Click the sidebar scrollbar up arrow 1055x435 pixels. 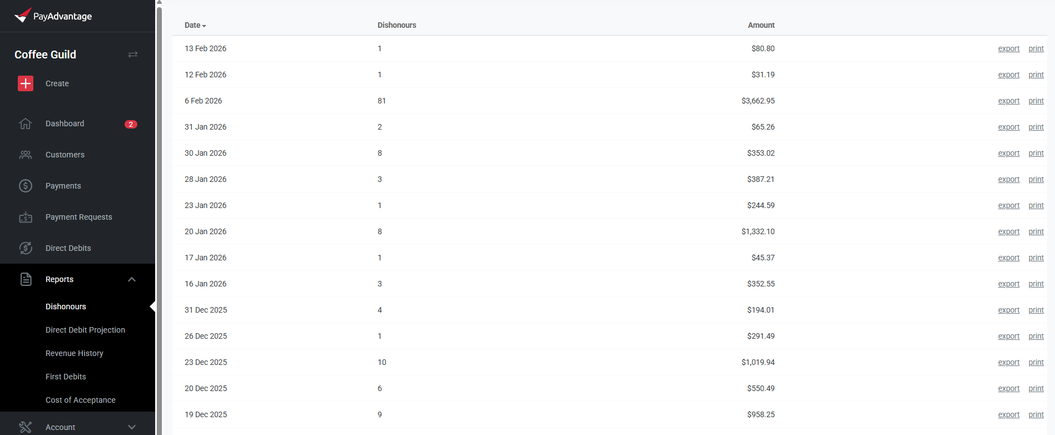(x=159, y=3)
